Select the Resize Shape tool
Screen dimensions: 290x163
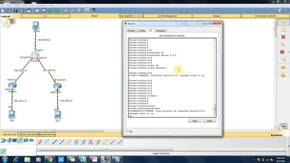coord(283,59)
